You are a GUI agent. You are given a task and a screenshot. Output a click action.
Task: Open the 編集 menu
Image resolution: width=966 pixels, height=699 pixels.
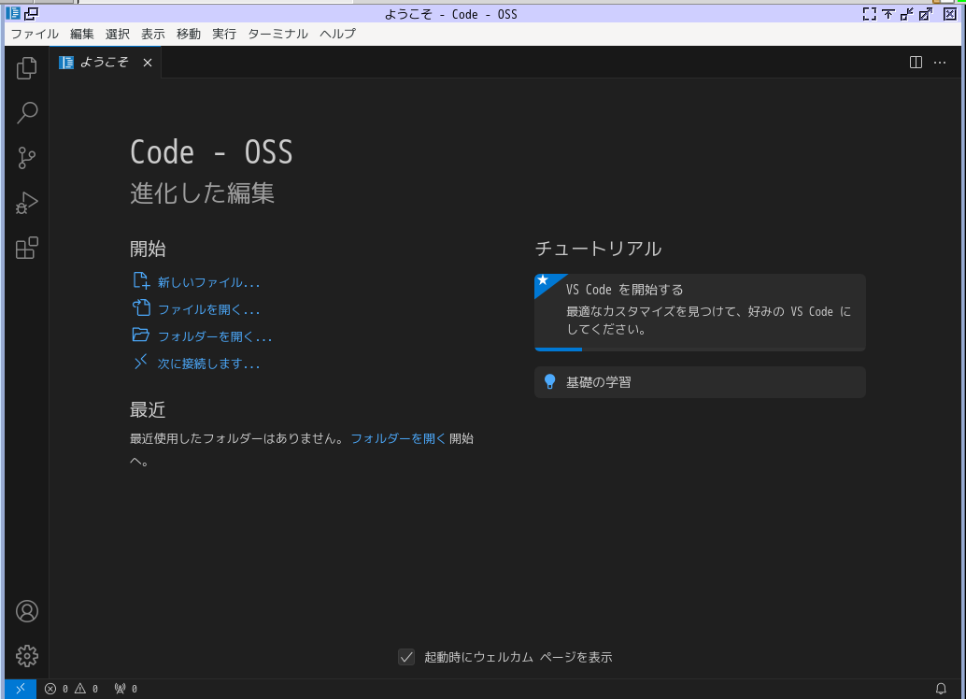(x=82, y=34)
